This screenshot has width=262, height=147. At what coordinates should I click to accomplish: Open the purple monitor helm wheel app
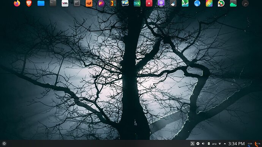point(161,3)
